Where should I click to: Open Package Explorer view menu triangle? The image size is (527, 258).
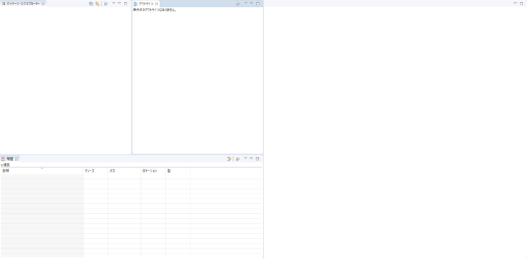pos(113,3)
